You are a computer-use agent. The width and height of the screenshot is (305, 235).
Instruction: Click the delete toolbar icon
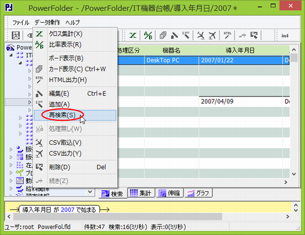[254, 35]
